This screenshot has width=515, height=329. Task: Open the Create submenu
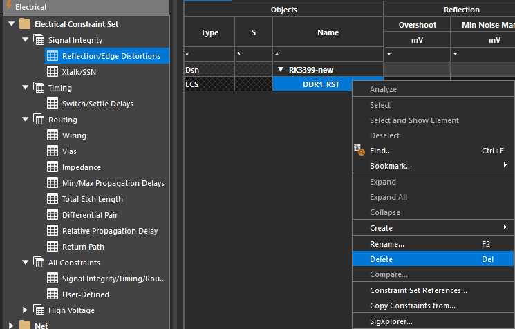click(381, 228)
